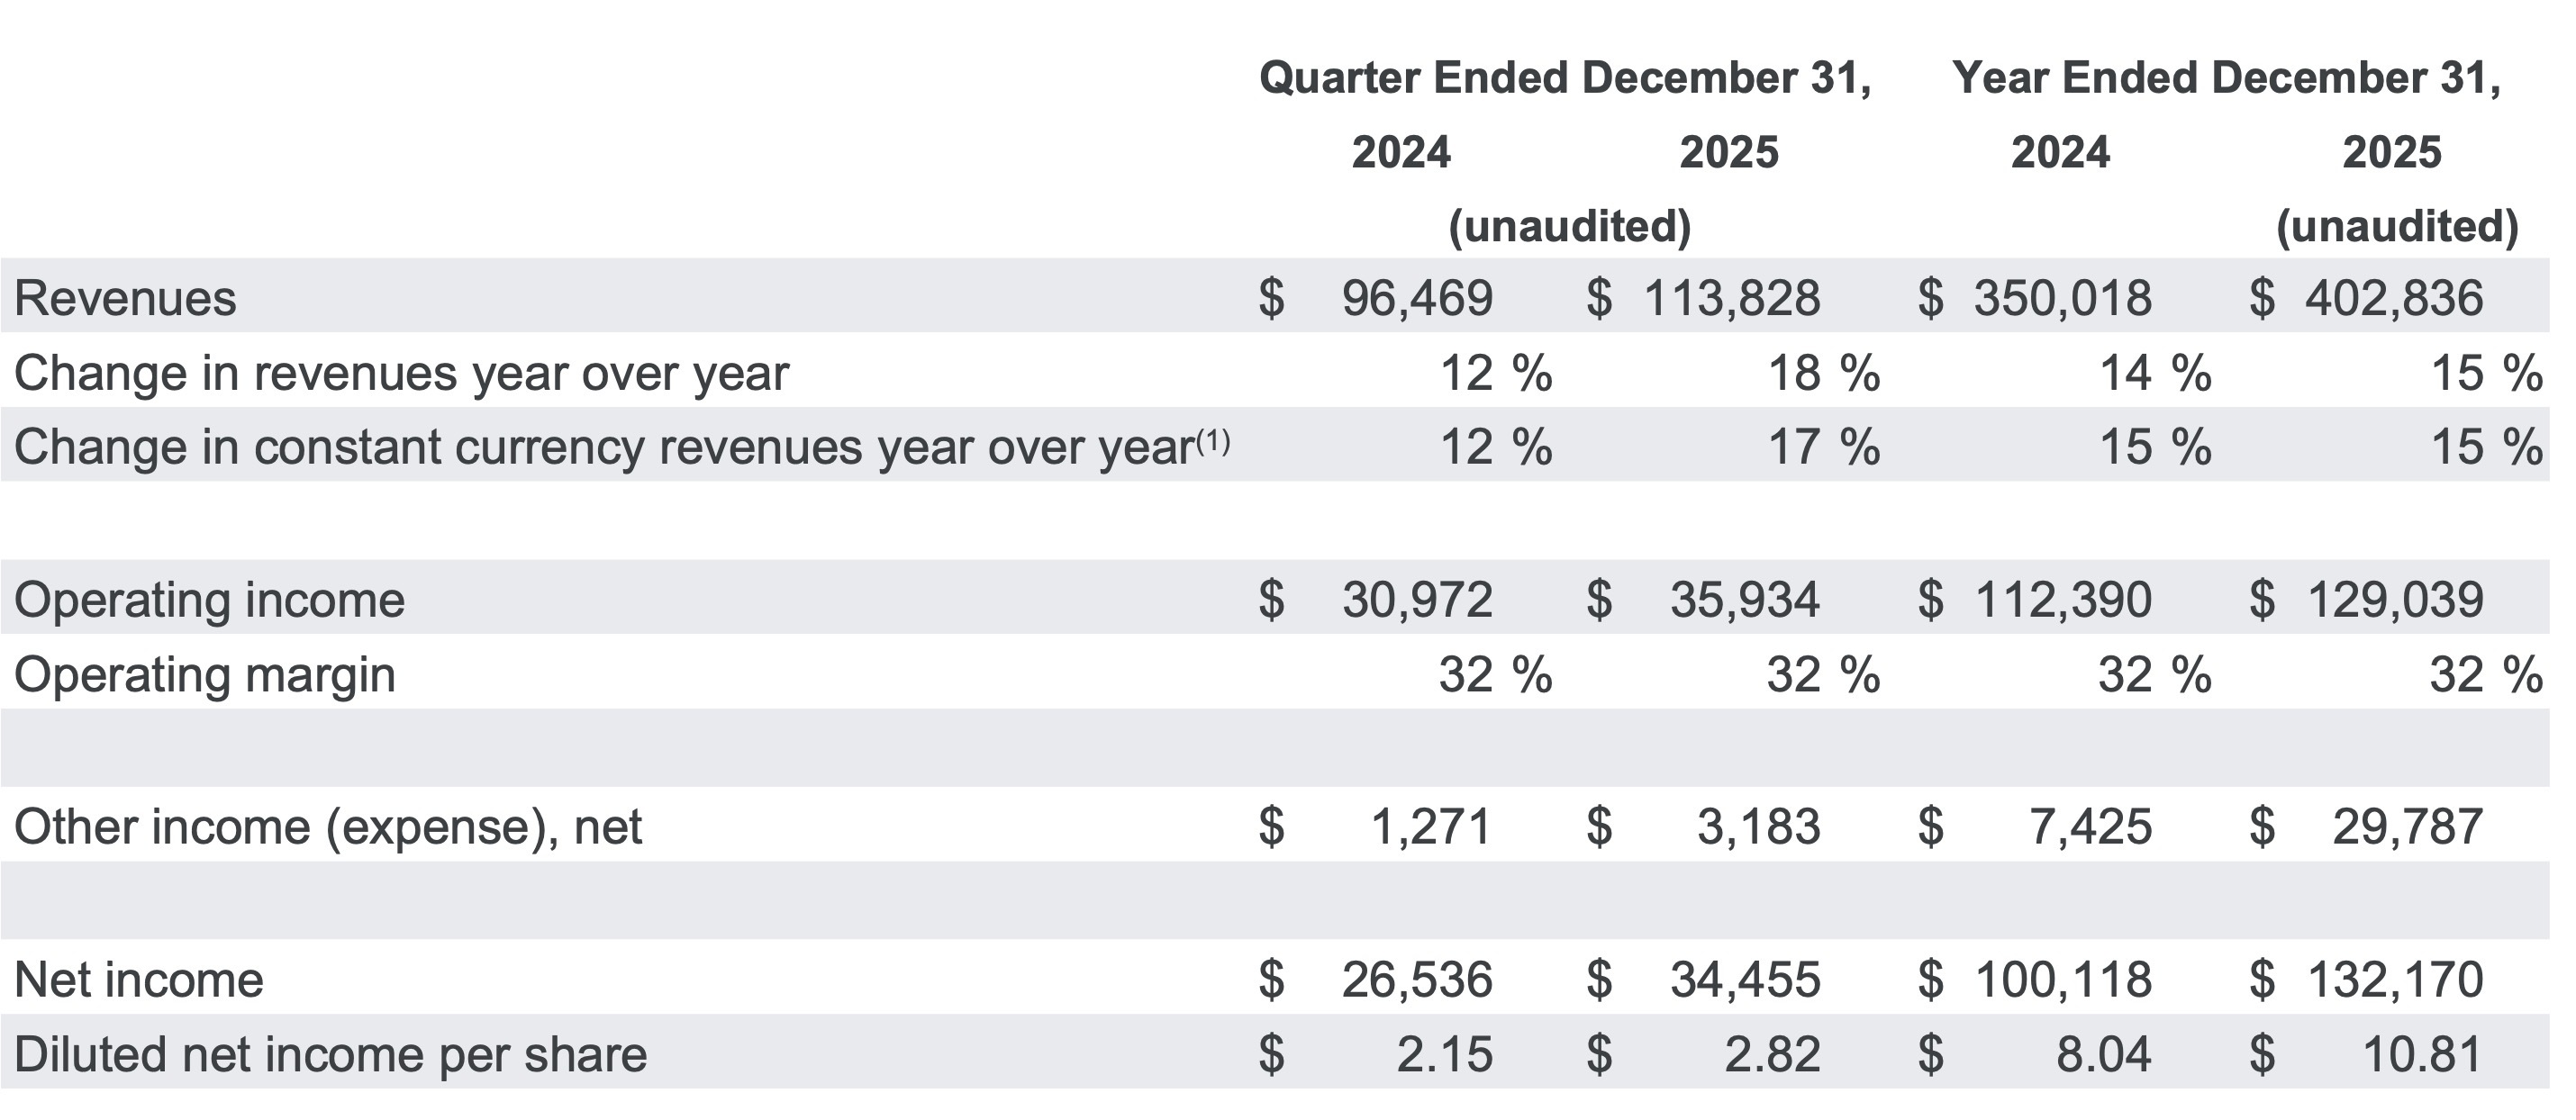Select the 18 % revenue change cell

(1823, 374)
